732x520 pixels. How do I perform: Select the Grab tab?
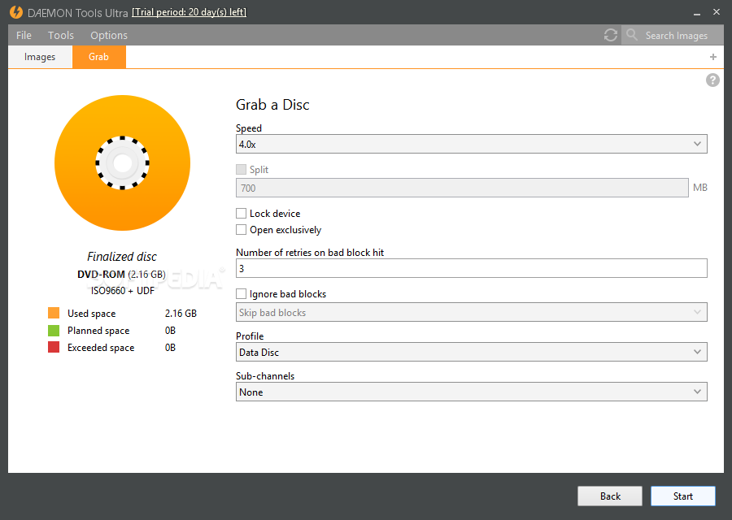[x=99, y=57]
